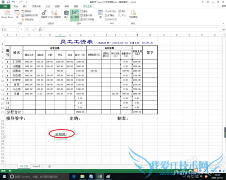Click the macro recording icon in status bar

coord(10,171)
